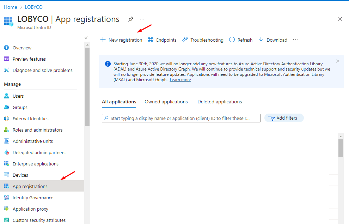Click the sidebar scroll up arrow

point(87,45)
